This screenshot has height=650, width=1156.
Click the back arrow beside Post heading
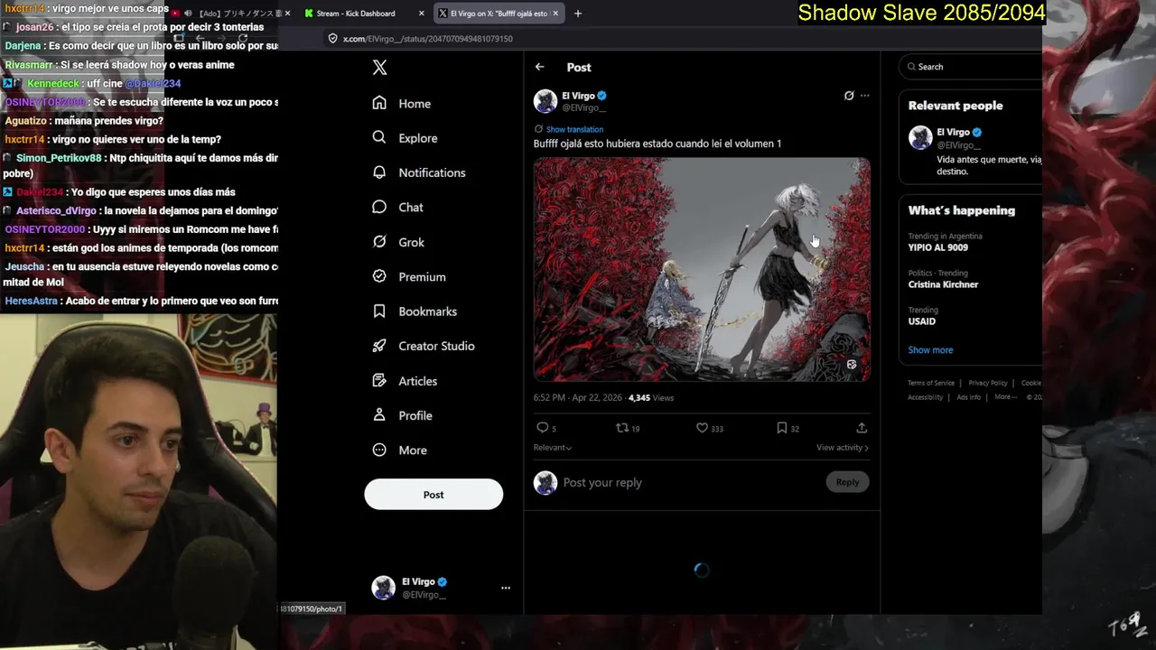point(539,67)
